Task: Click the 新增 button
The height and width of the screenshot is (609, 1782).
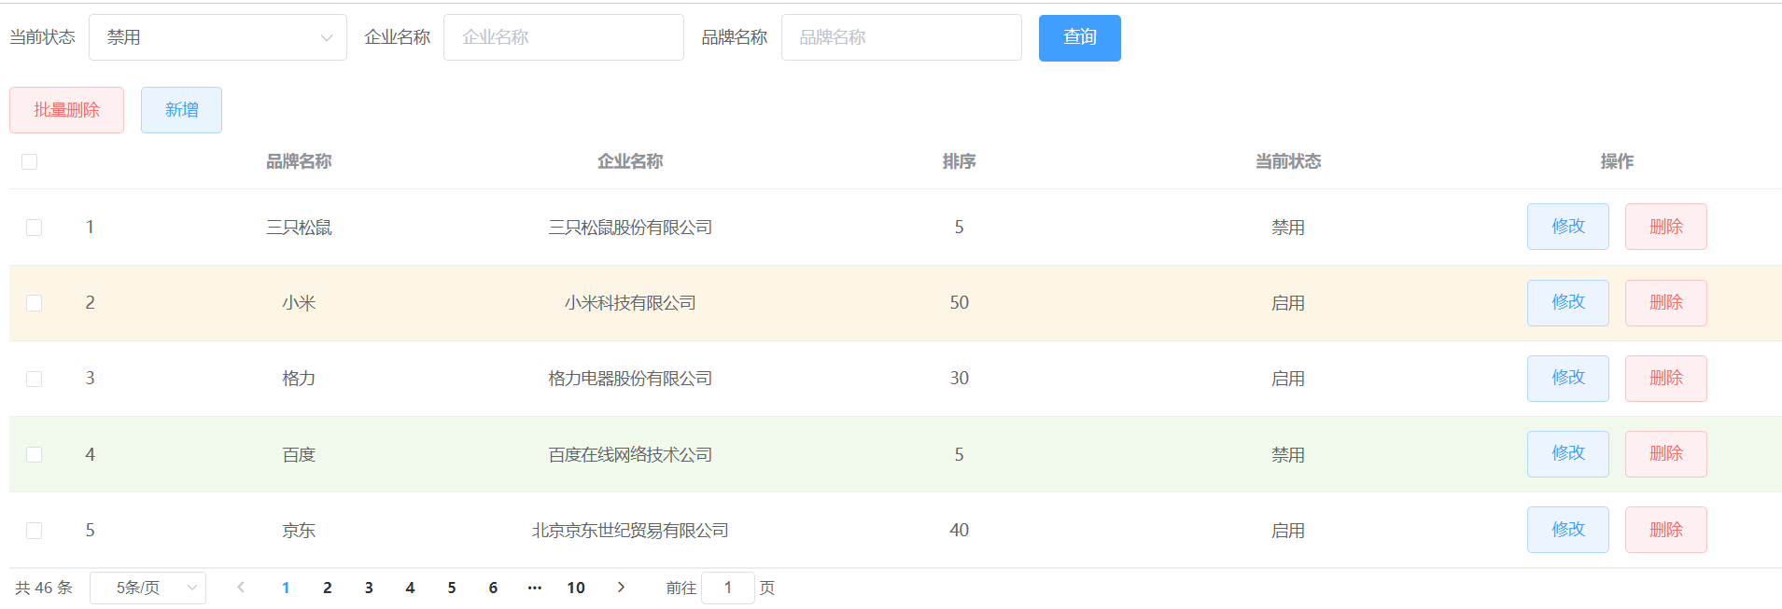Action: 181,110
